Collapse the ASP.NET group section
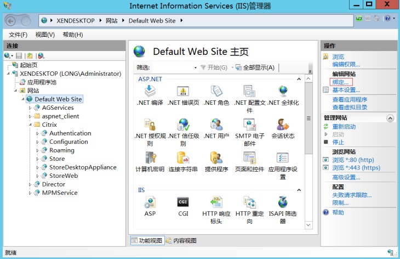 pos(299,79)
